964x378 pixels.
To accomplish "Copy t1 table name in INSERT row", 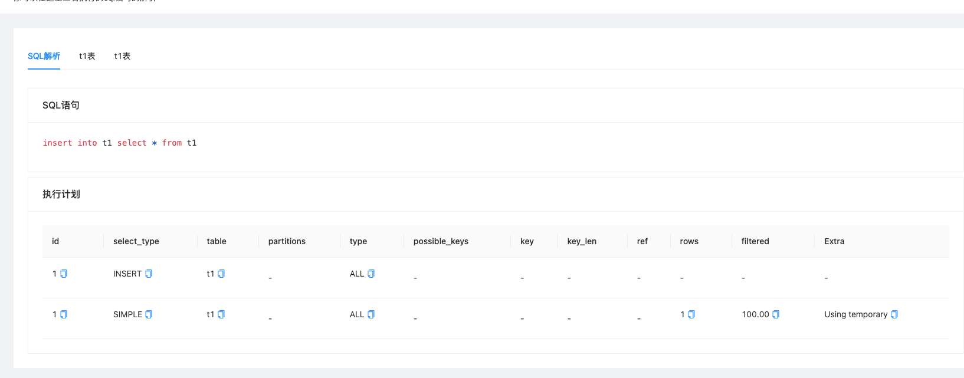I will click(221, 274).
